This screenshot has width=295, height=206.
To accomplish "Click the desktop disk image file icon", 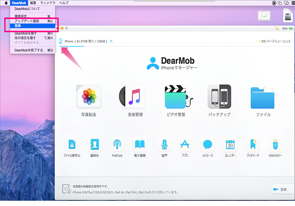I will tap(289, 16).
